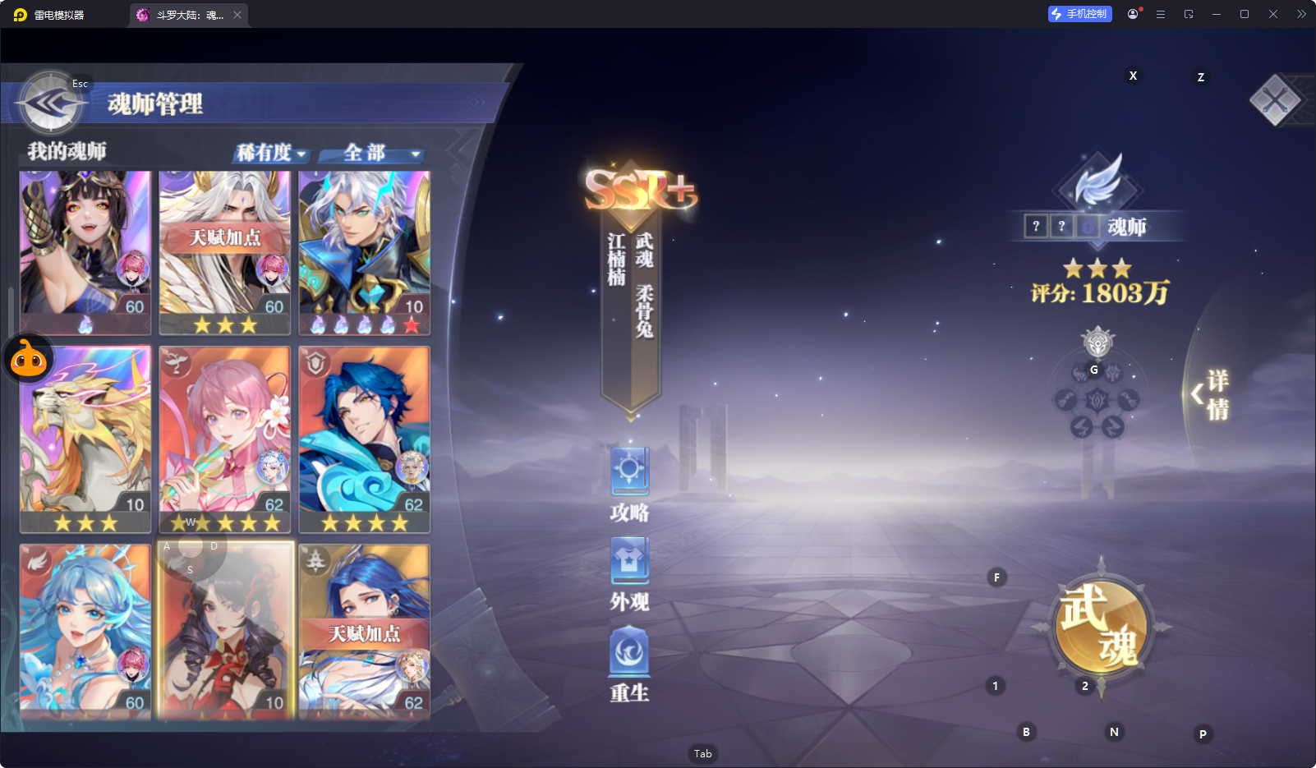Tap the crest icon above the G node
The width and height of the screenshot is (1316, 768).
click(1097, 342)
